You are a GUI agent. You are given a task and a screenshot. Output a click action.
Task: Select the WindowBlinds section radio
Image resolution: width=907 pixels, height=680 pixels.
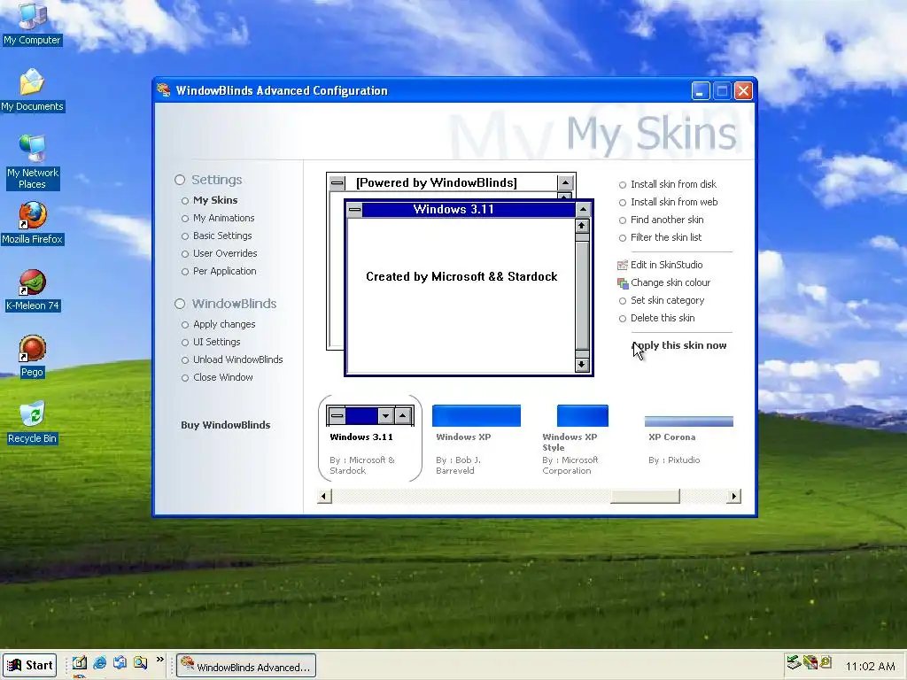point(180,304)
